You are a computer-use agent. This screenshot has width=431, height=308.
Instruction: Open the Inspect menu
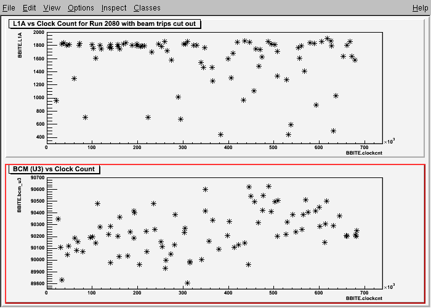(x=114, y=8)
